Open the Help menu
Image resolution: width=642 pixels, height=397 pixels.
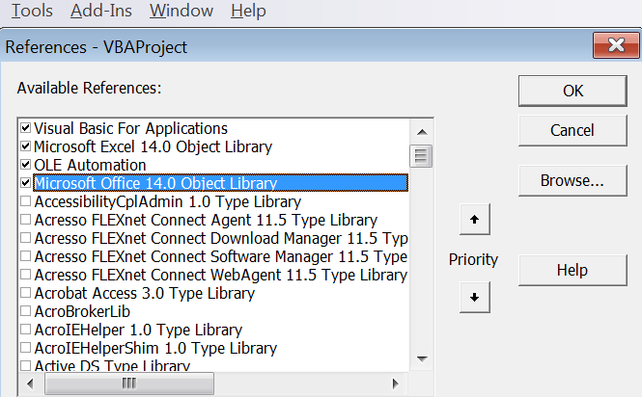click(248, 11)
